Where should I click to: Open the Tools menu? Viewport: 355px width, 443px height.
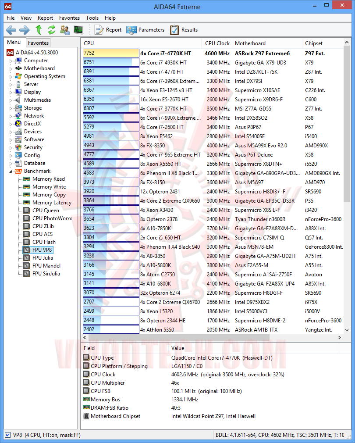coord(92,18)
